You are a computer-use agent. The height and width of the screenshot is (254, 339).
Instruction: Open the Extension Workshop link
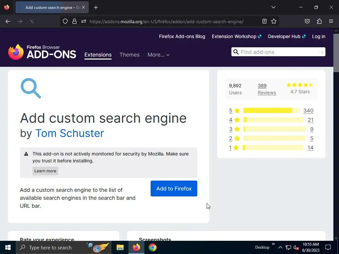click(x=236, y=36)
